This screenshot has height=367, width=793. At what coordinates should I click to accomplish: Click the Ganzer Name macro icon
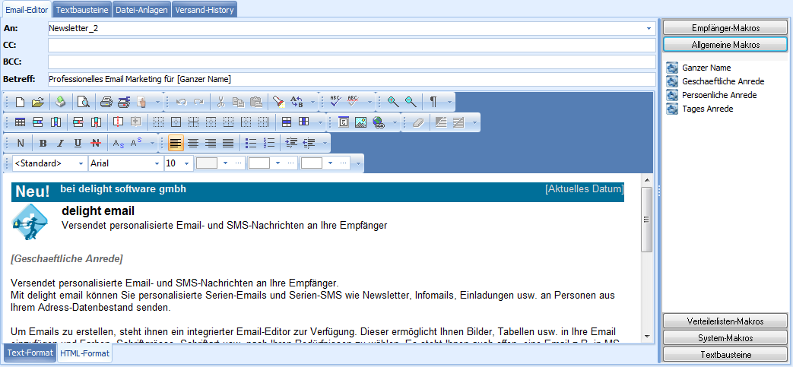(672, 68)
